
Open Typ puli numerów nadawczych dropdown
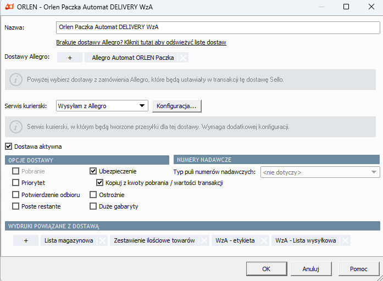(x=320, y=172)
